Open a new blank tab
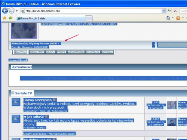Viewport: 187px width, 140px height. 89,19
